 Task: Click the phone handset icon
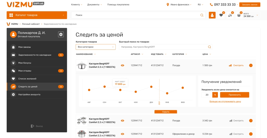pyautogui.click(x=211, y=4)
